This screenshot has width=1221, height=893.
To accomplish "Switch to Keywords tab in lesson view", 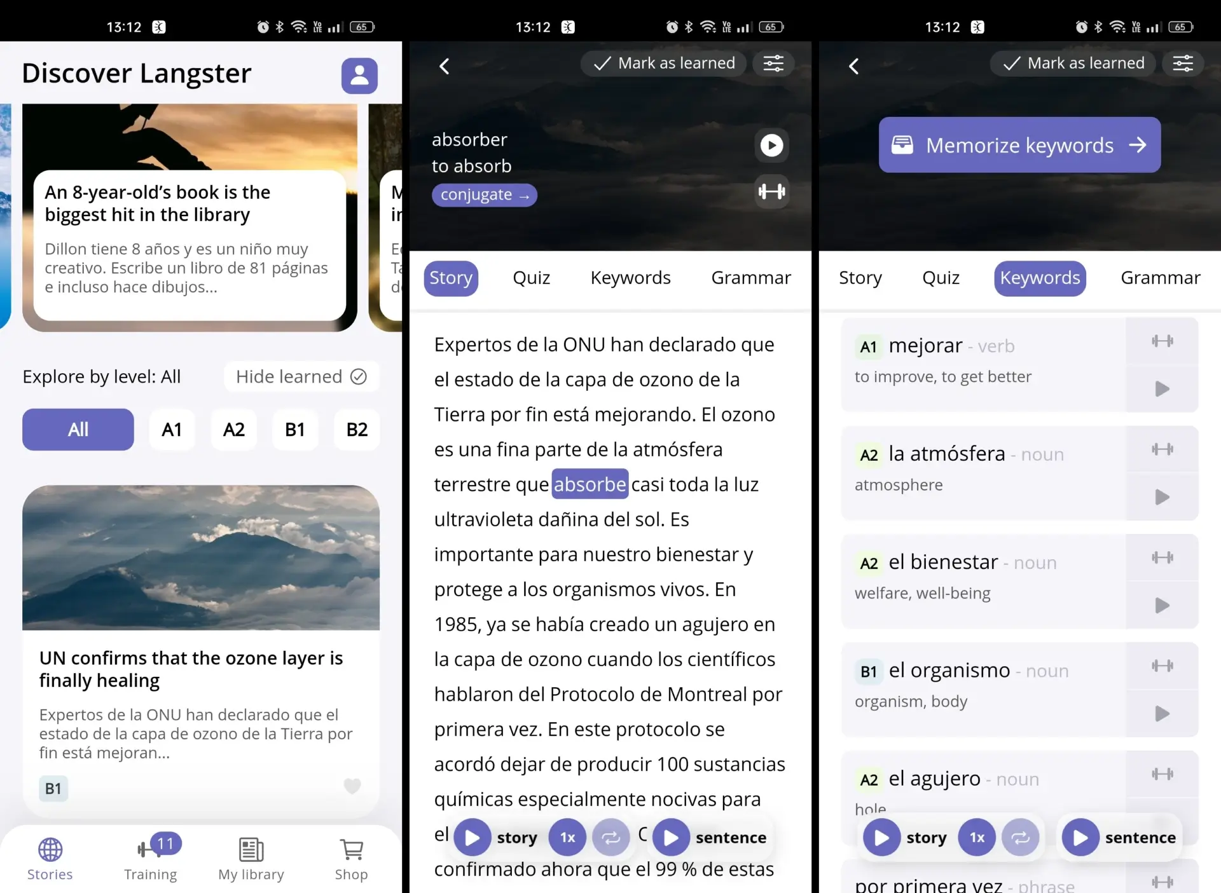I will (630, 278).
